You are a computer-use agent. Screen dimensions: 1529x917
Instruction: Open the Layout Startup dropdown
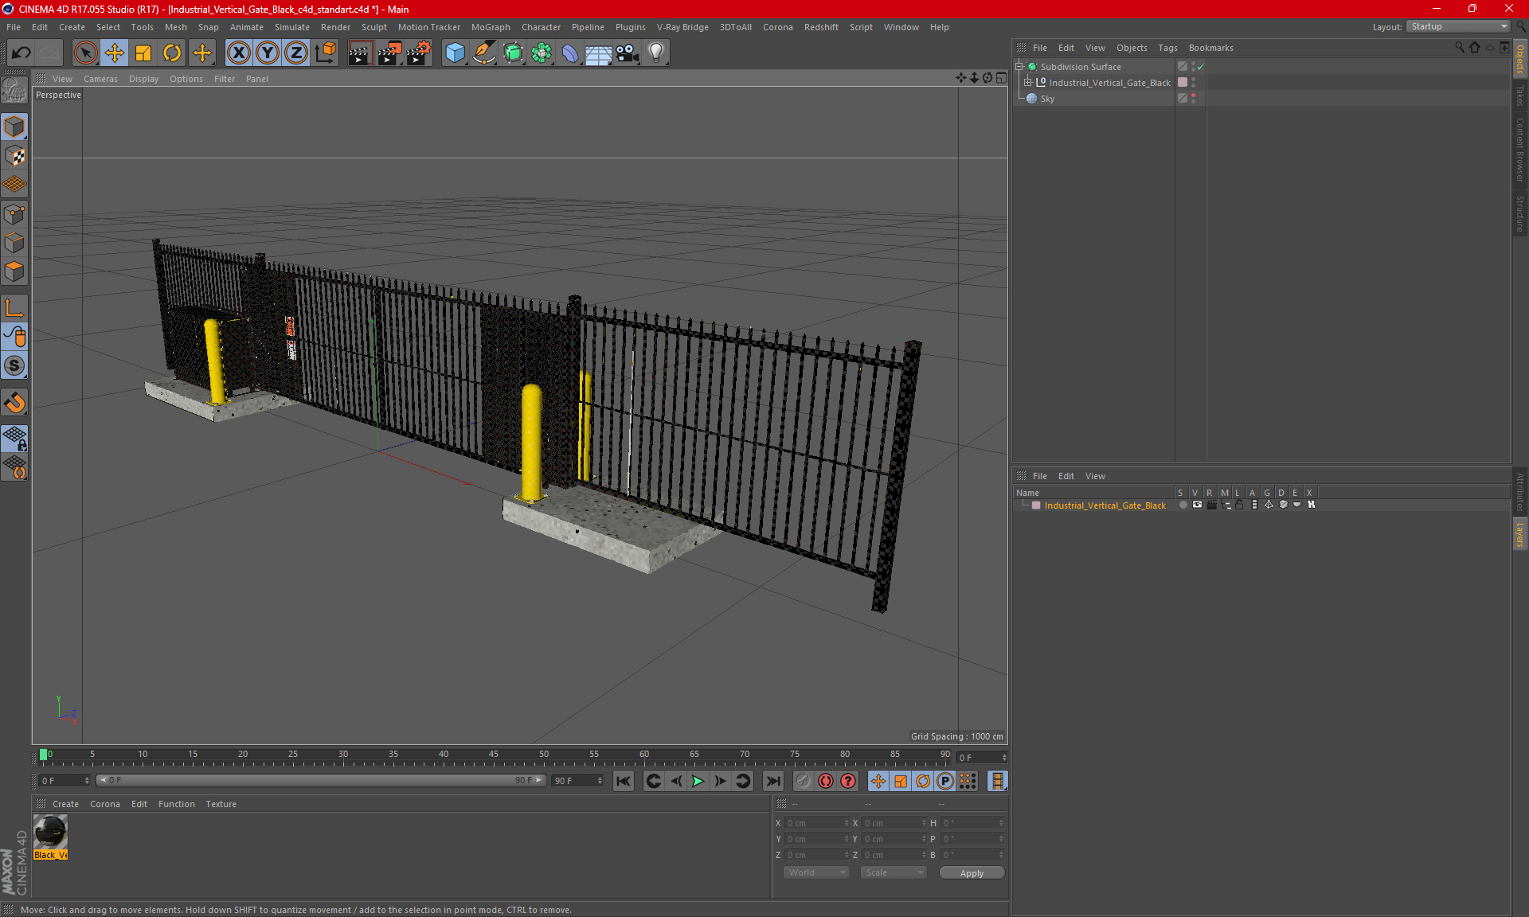tap(1458, 26)
